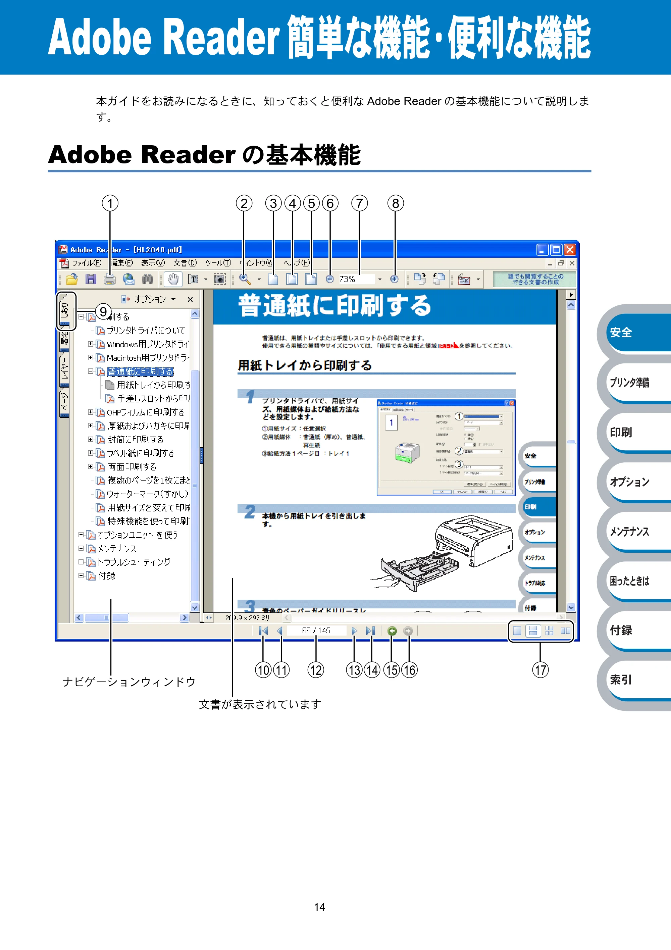The width and height of the screenshot is (671, 950).
Task: Expand the メンテナンス bookmark
Action: (81, 548)
